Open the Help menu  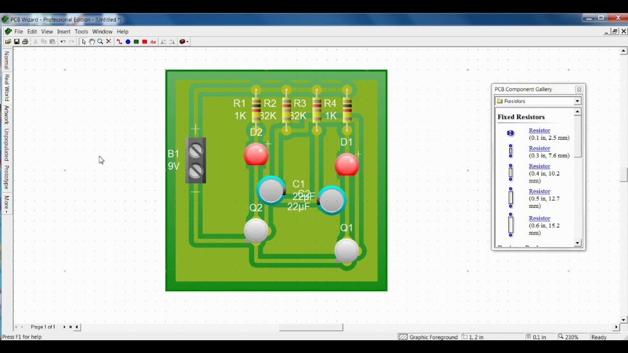click(x=123, y=31)
